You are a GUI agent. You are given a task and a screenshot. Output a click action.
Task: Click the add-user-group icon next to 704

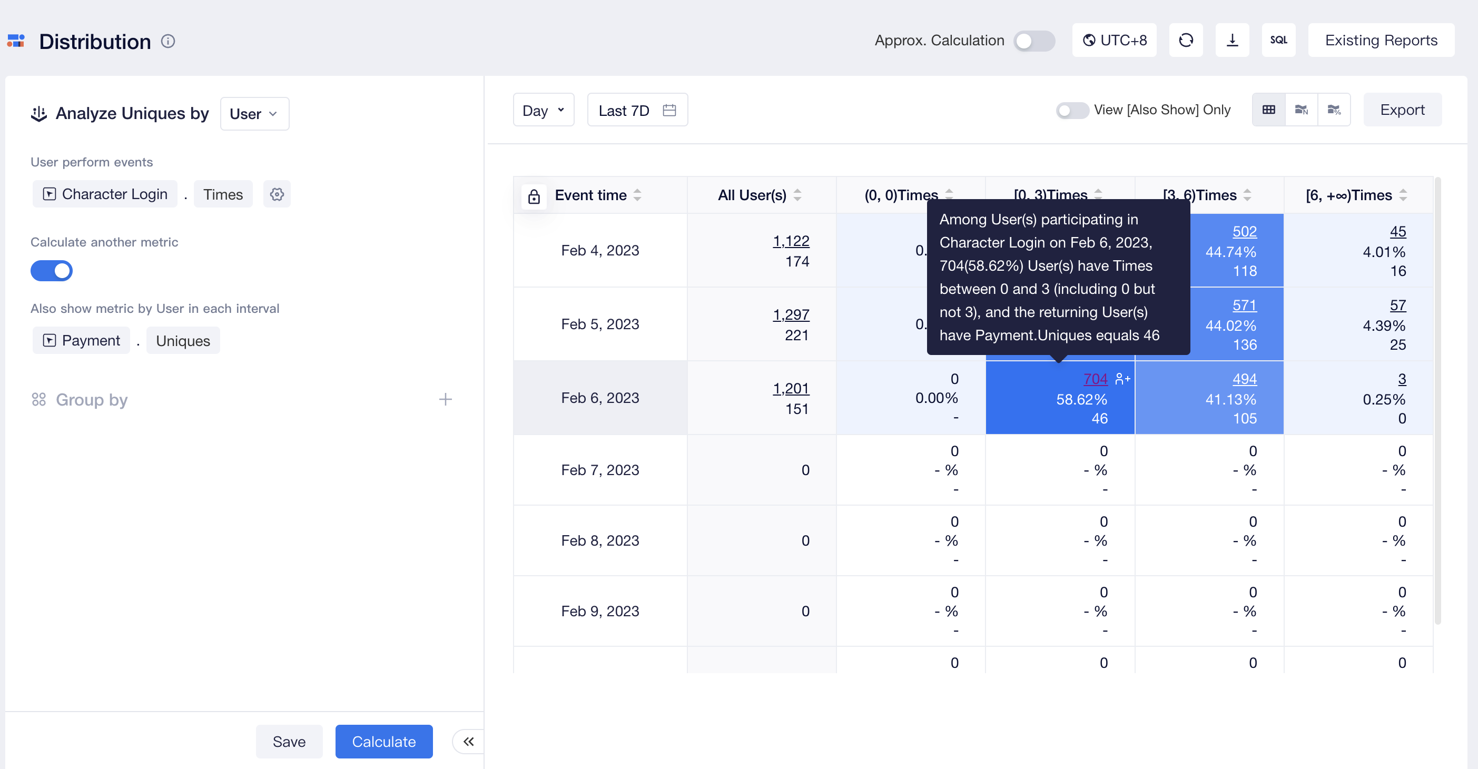[1122, 379]
